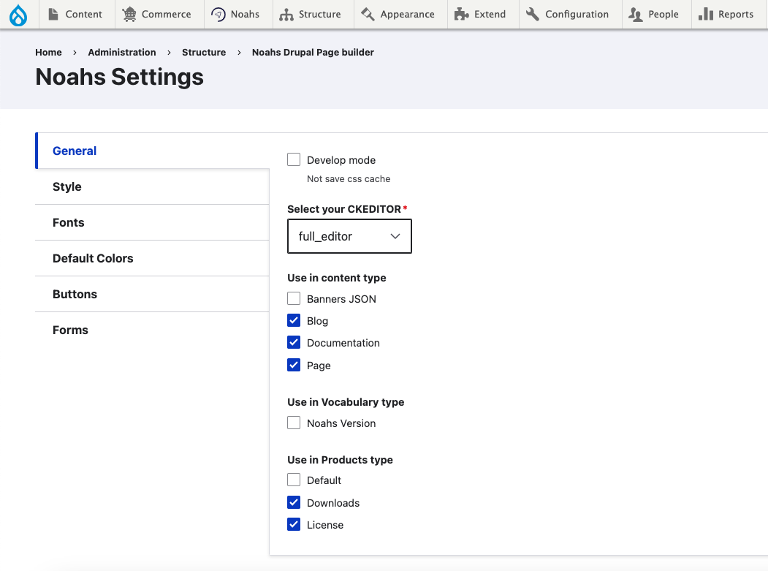This screenshot has width=768, height=571.
Task: Open the Reports menu
Action: coord(729,14)
